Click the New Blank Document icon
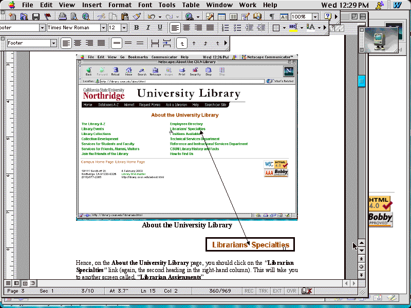 pos(12,17)
